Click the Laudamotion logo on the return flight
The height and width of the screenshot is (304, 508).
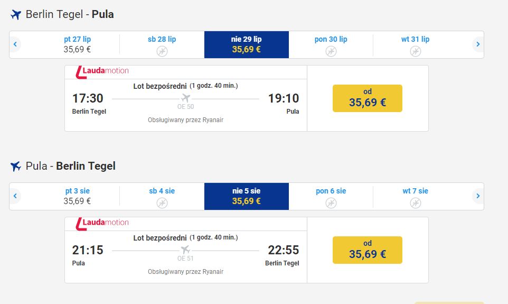(x=102, y=223)
